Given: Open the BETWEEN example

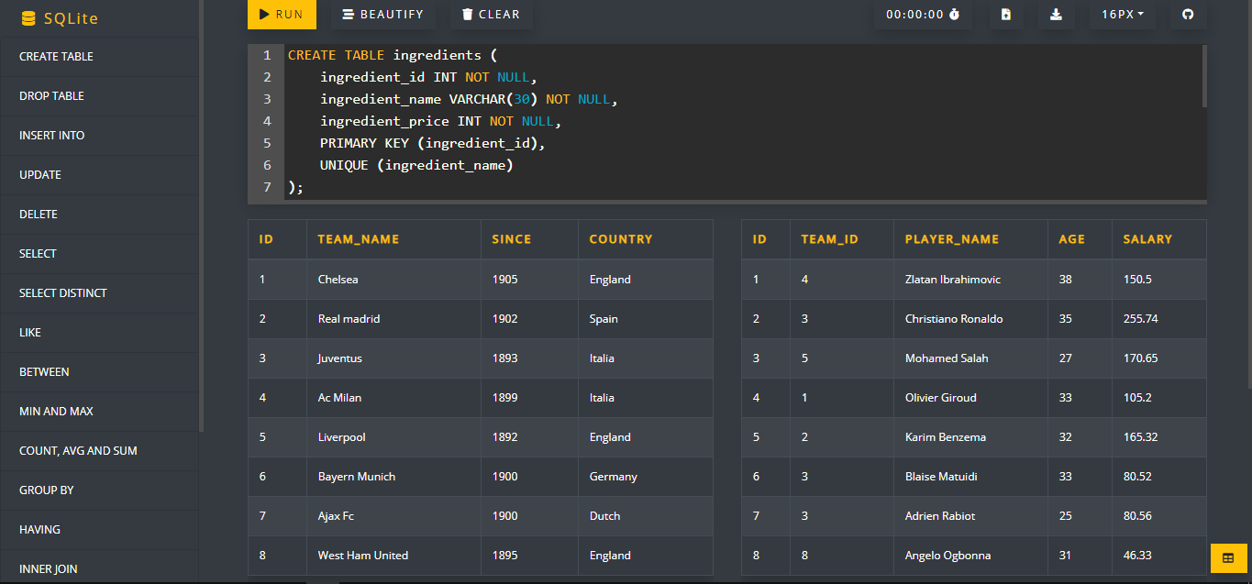Looking at the screenshot, I should [99, 372].
